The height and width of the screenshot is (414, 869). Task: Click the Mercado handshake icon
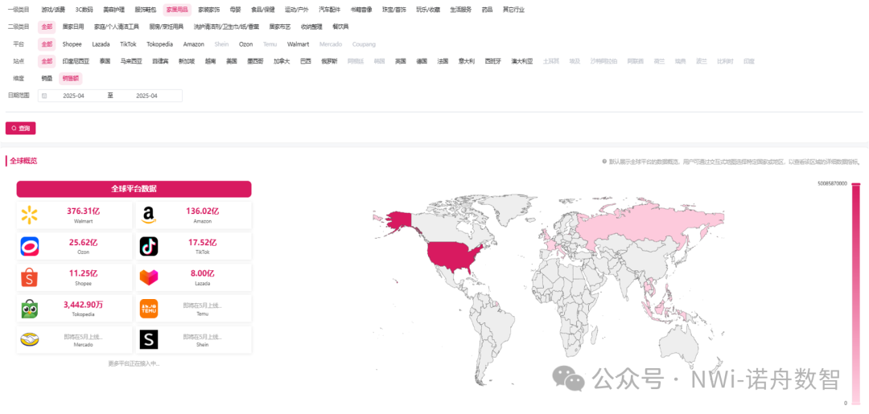click(30, 340)
